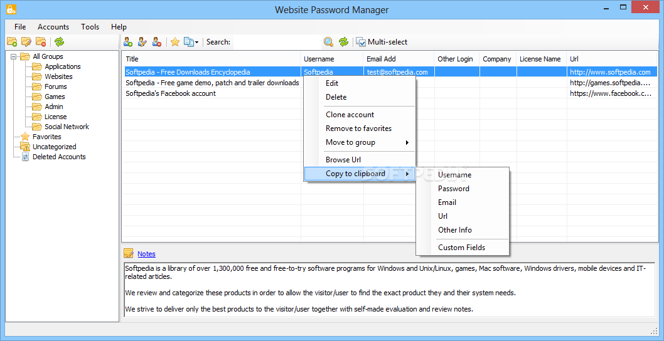The width and height of the screenshot is (664, 341).
Task: Click the app padlock icon in title bar
Action: [x=11, y=8]
